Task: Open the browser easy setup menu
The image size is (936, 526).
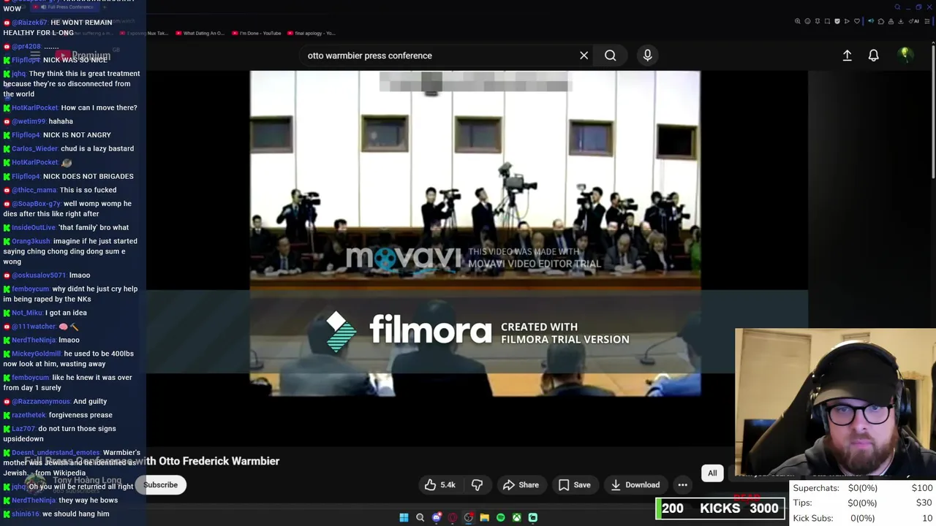Action: click(926, 21)
